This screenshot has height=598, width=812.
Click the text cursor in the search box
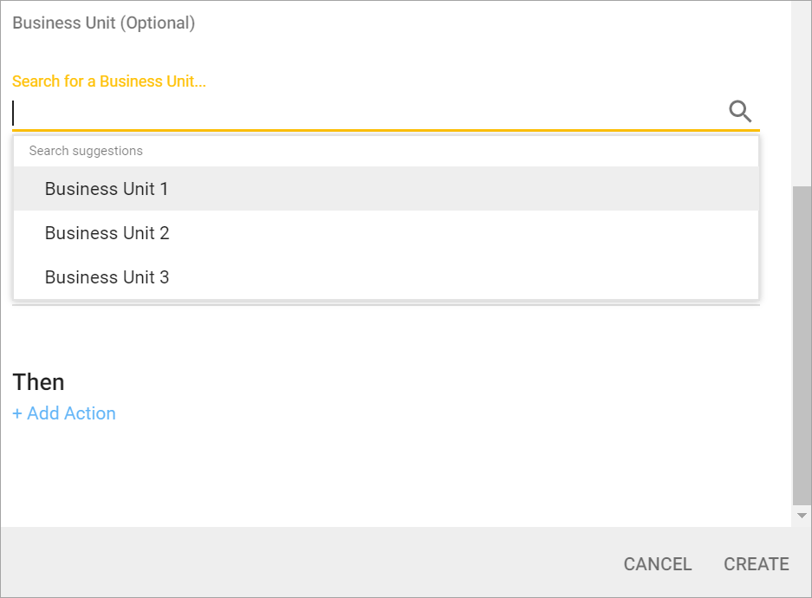point(14,113)
